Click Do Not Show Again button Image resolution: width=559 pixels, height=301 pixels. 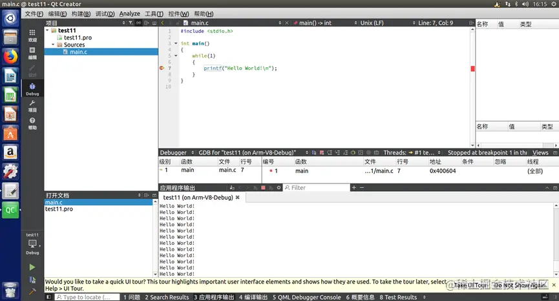click(520, 285)
